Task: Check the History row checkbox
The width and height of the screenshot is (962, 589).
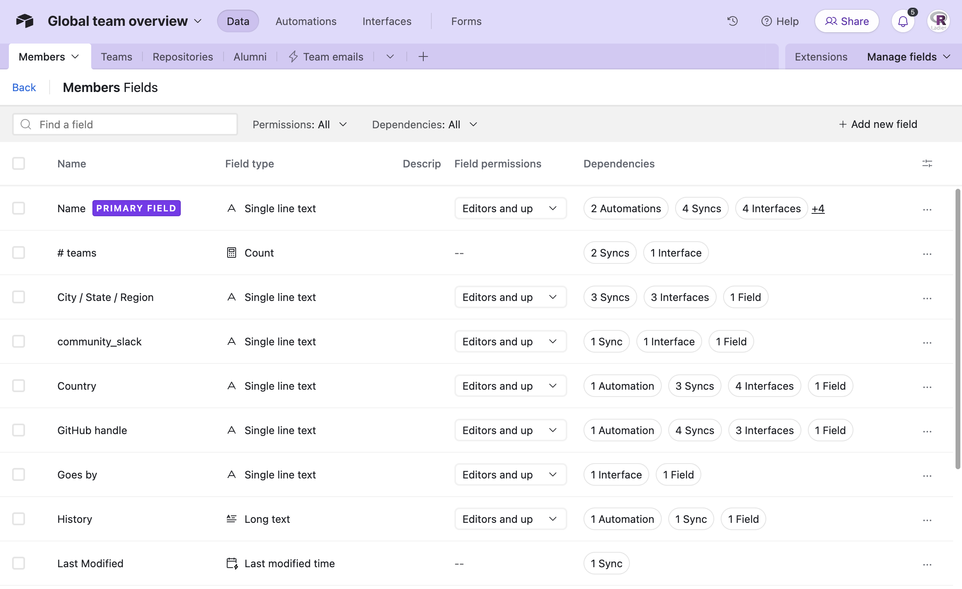Action: pos(19,519)
